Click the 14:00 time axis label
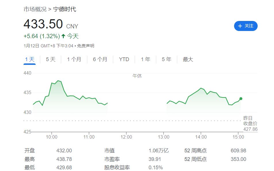 201,137
